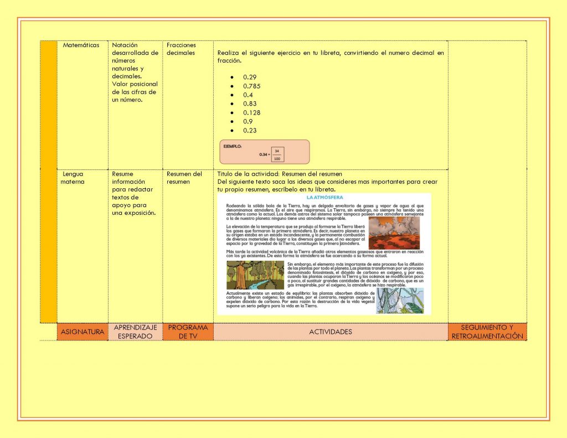Click the paragraph starting 'Actualmente existe un estado'
This screenshot has height=438, width=567.
[300, 300]
